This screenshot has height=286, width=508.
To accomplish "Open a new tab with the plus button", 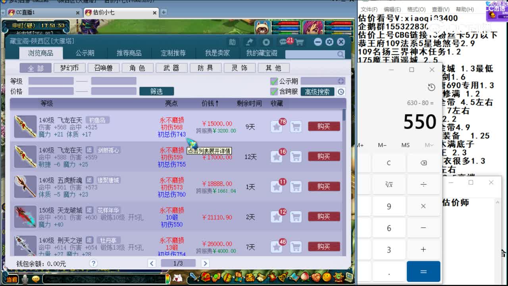I will (x=164, y=13).
